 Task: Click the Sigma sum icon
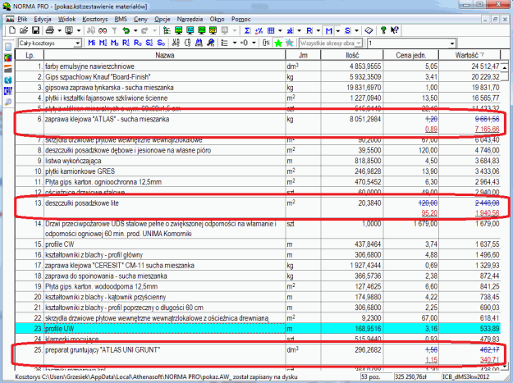[247, 30]
